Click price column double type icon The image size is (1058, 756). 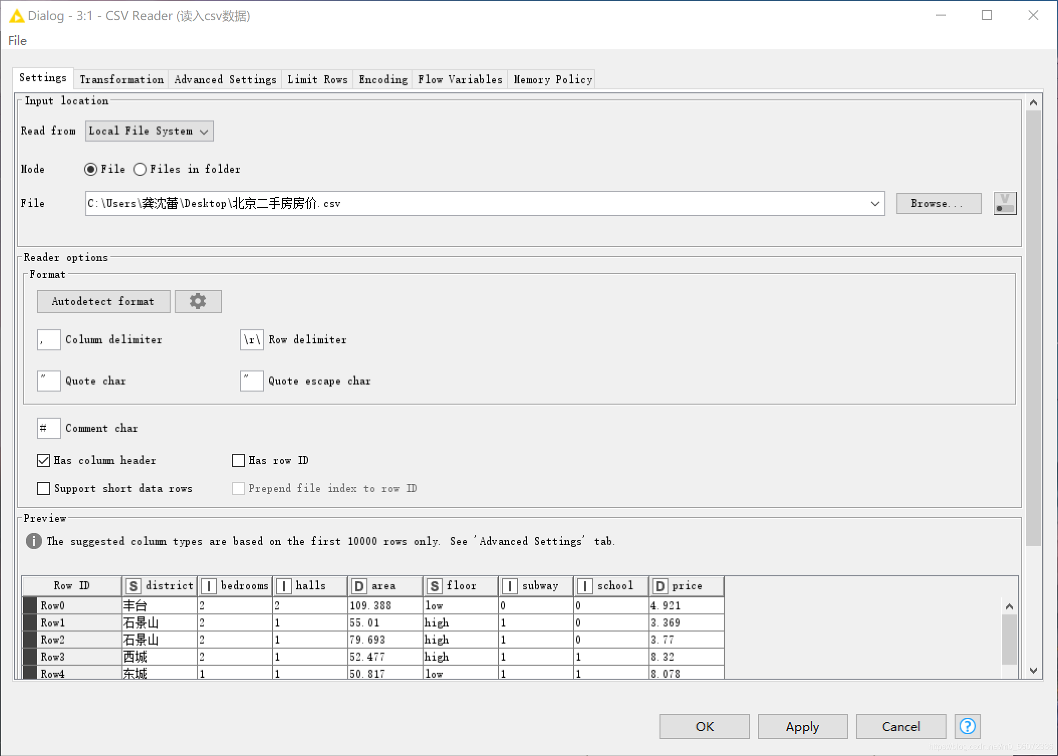point(660,586)
